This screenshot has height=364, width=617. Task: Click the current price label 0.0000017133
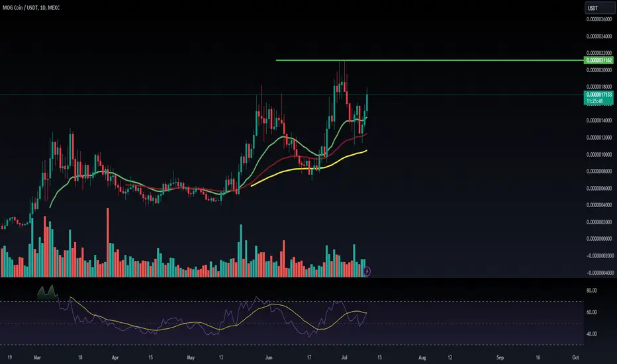[x=599, y=95]
